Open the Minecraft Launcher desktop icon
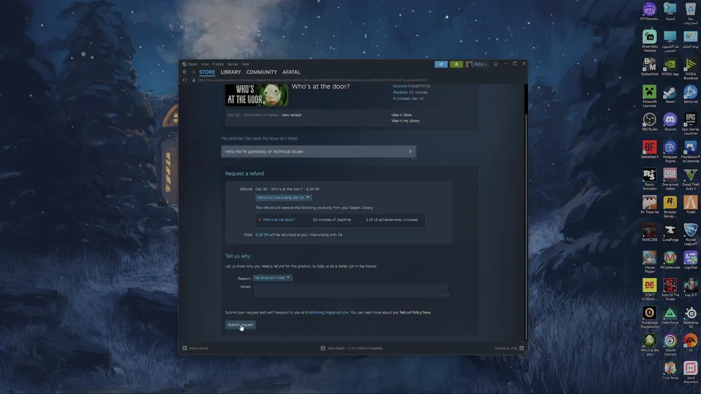701x394 pixels. [650, 96]
